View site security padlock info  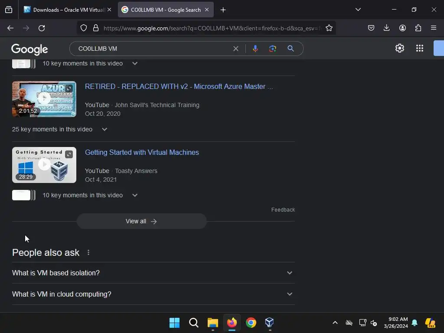tap(96, 28)
